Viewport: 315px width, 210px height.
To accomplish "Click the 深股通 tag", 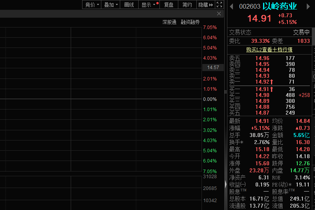I will click(x=169, y=22).
